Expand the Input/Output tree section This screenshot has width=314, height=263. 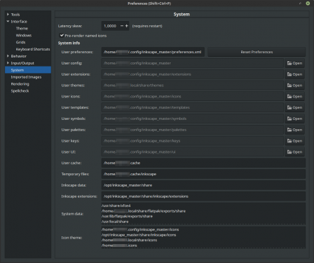(x=8, y=63)
